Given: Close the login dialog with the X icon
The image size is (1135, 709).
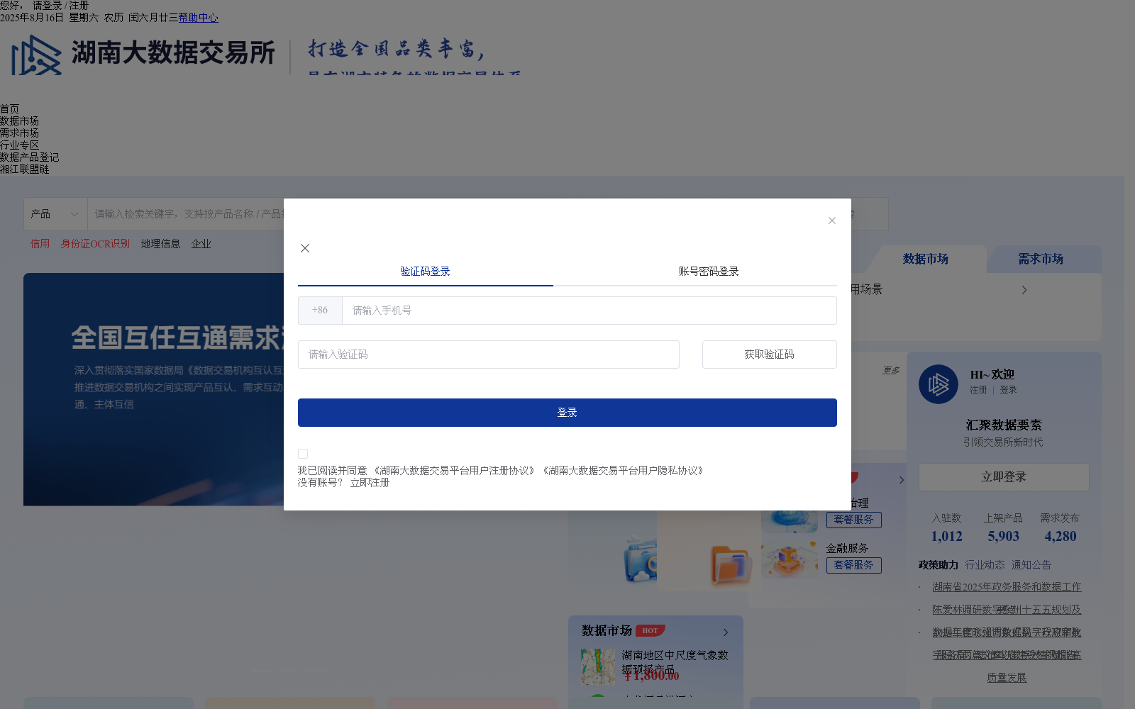Looking at the screenshot, I should click(305, 248).
